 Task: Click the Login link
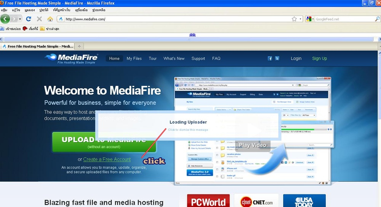pos(296,58)
